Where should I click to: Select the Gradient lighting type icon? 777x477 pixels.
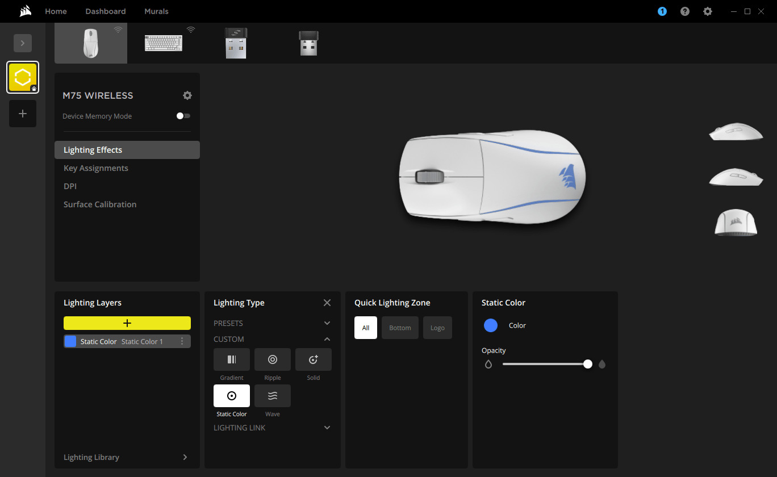pos(231,359)
